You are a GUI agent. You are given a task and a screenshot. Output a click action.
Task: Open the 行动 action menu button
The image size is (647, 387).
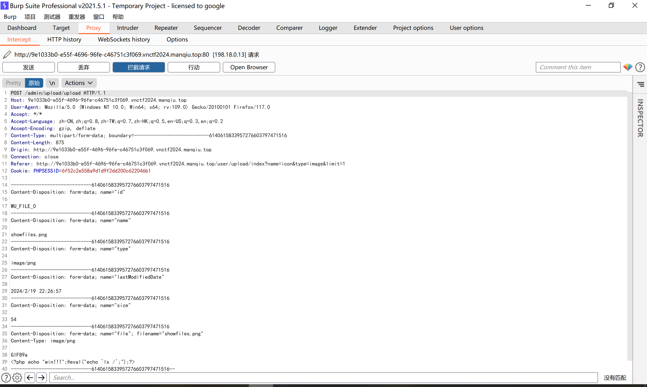pyautogui.click(x=194, y=67)
